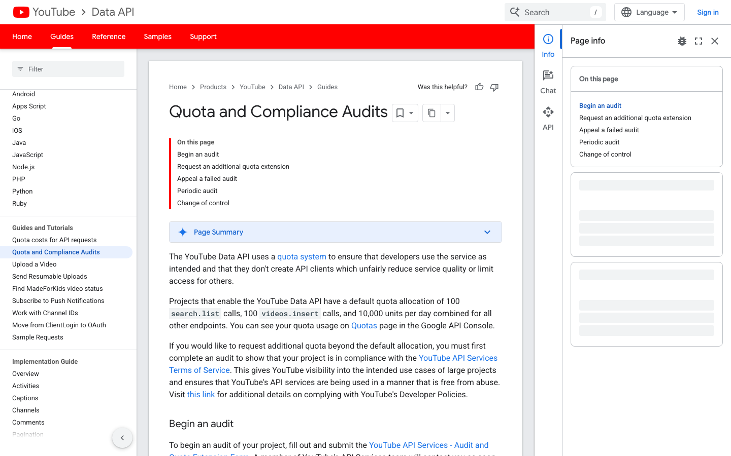The height and width of the screenshot is (456, 731).
Task: Click the Data API header link
Action: click(x=113, y=12)
